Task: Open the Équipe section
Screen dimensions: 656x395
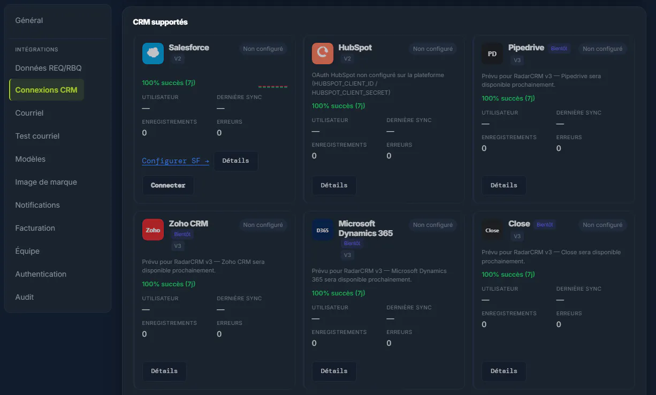Action: pos(27,251)
